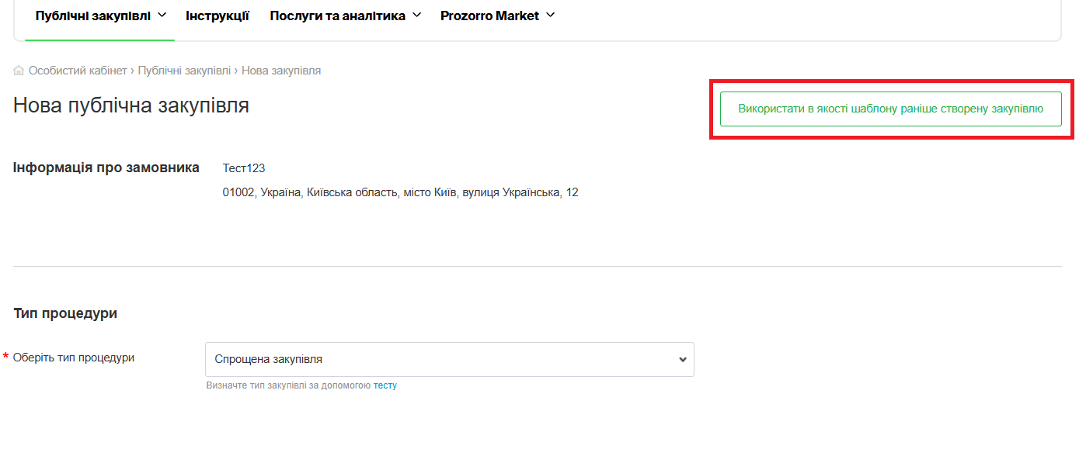
Task: Click the Нова закупівля breadcrumb item
Action: point(281,71)
